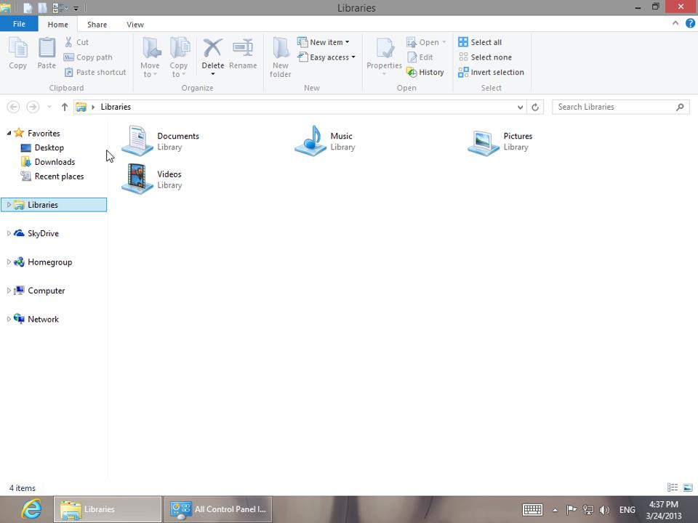Image resolution: width=698 pixels, height=523 pixels.
Task: Open the File menu tab
Action: click(19, 24)
